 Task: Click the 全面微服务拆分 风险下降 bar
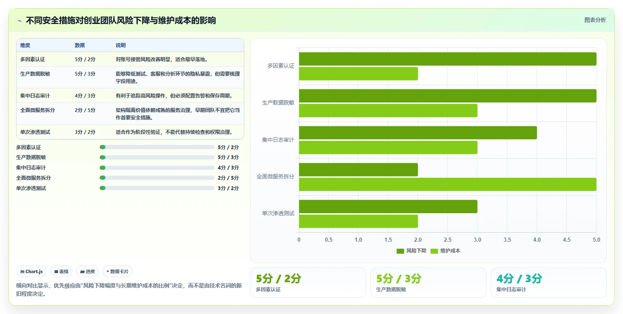358,169
